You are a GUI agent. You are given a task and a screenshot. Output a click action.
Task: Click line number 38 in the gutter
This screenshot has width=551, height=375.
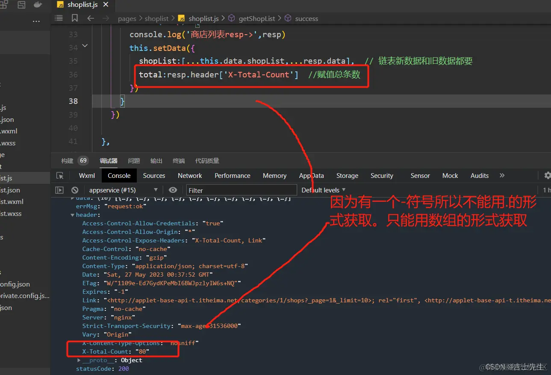click(x=73, y=101)
